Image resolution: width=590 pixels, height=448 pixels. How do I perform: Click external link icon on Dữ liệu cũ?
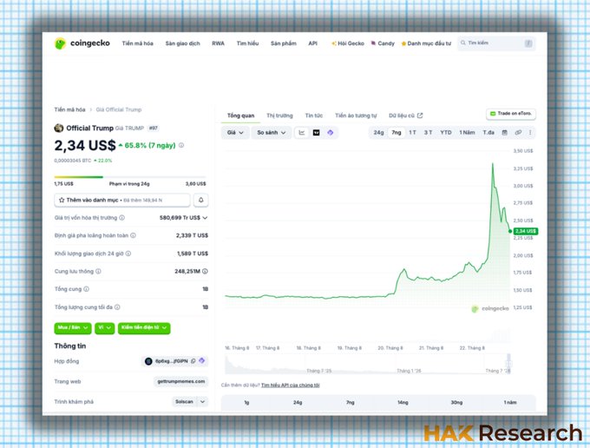(420, 115)
